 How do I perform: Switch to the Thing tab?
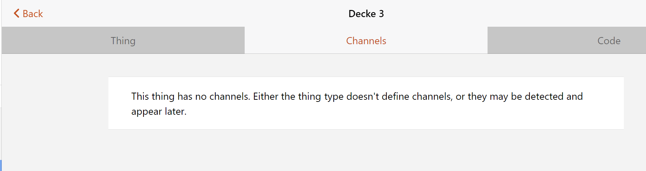pos(123,40)
